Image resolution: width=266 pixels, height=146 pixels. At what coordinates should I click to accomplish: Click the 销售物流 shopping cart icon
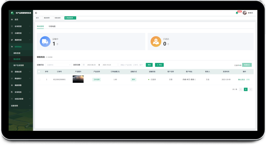pos(12,47)
